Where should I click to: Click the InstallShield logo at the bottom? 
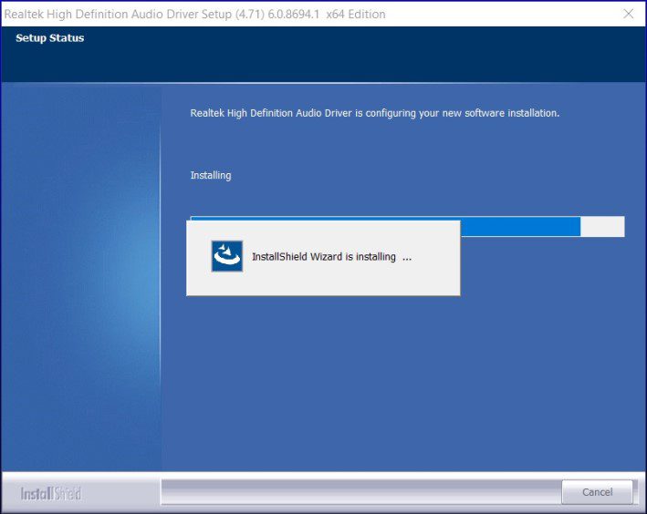point(51,493)
